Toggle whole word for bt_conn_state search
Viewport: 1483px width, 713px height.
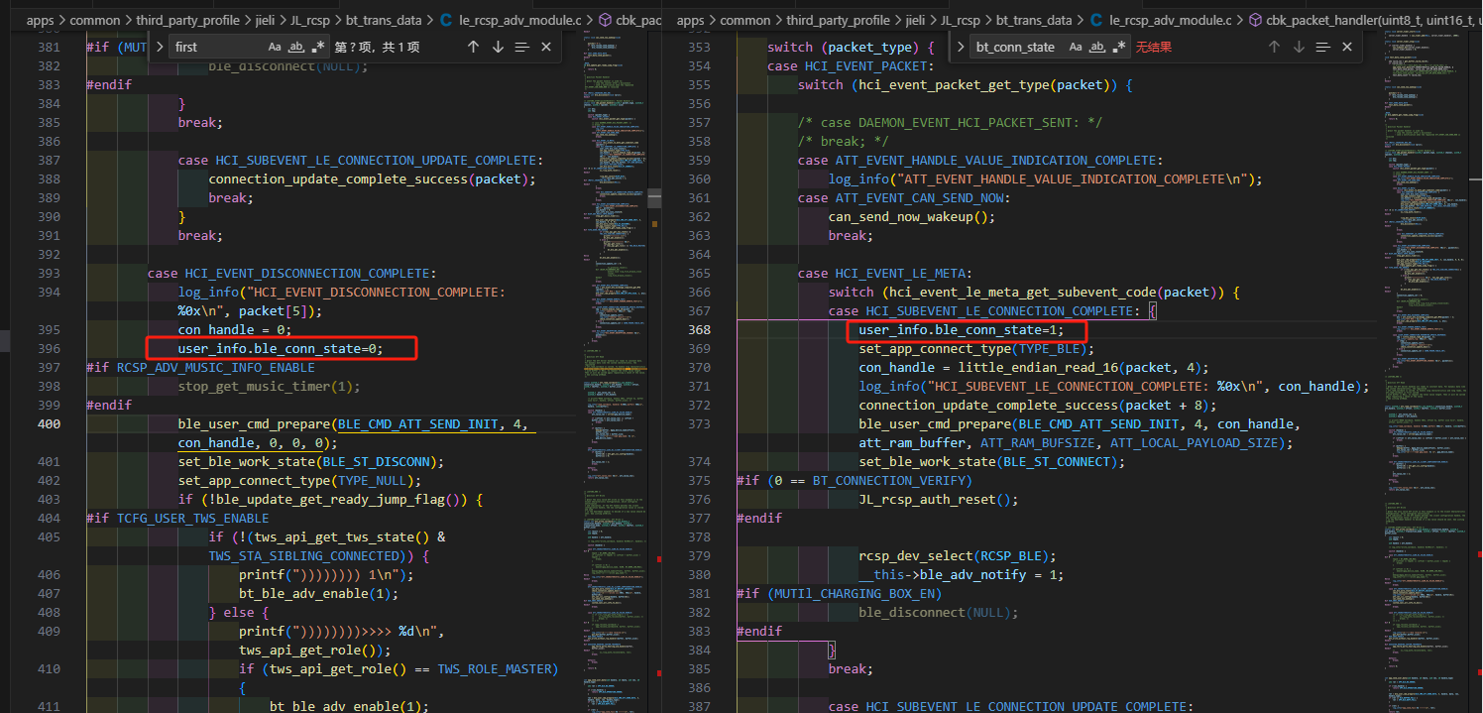coord(1096,47)
